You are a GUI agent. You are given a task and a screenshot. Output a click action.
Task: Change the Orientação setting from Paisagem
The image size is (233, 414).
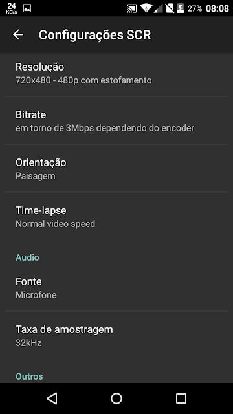(x=116, y=168)
